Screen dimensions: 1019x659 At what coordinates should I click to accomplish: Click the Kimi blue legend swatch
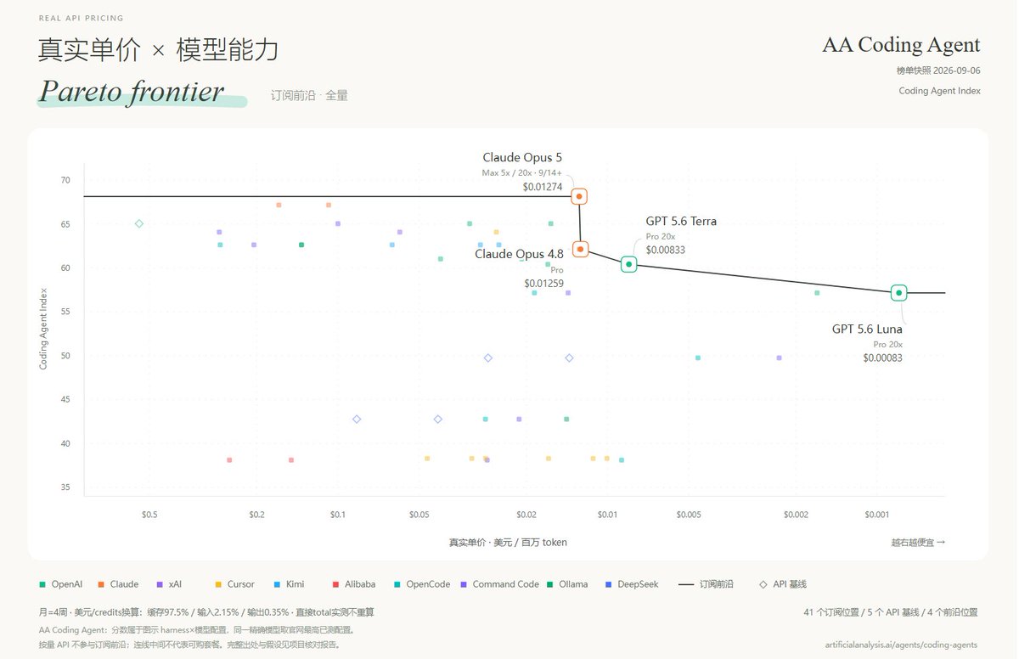click(x=277, y=584)
